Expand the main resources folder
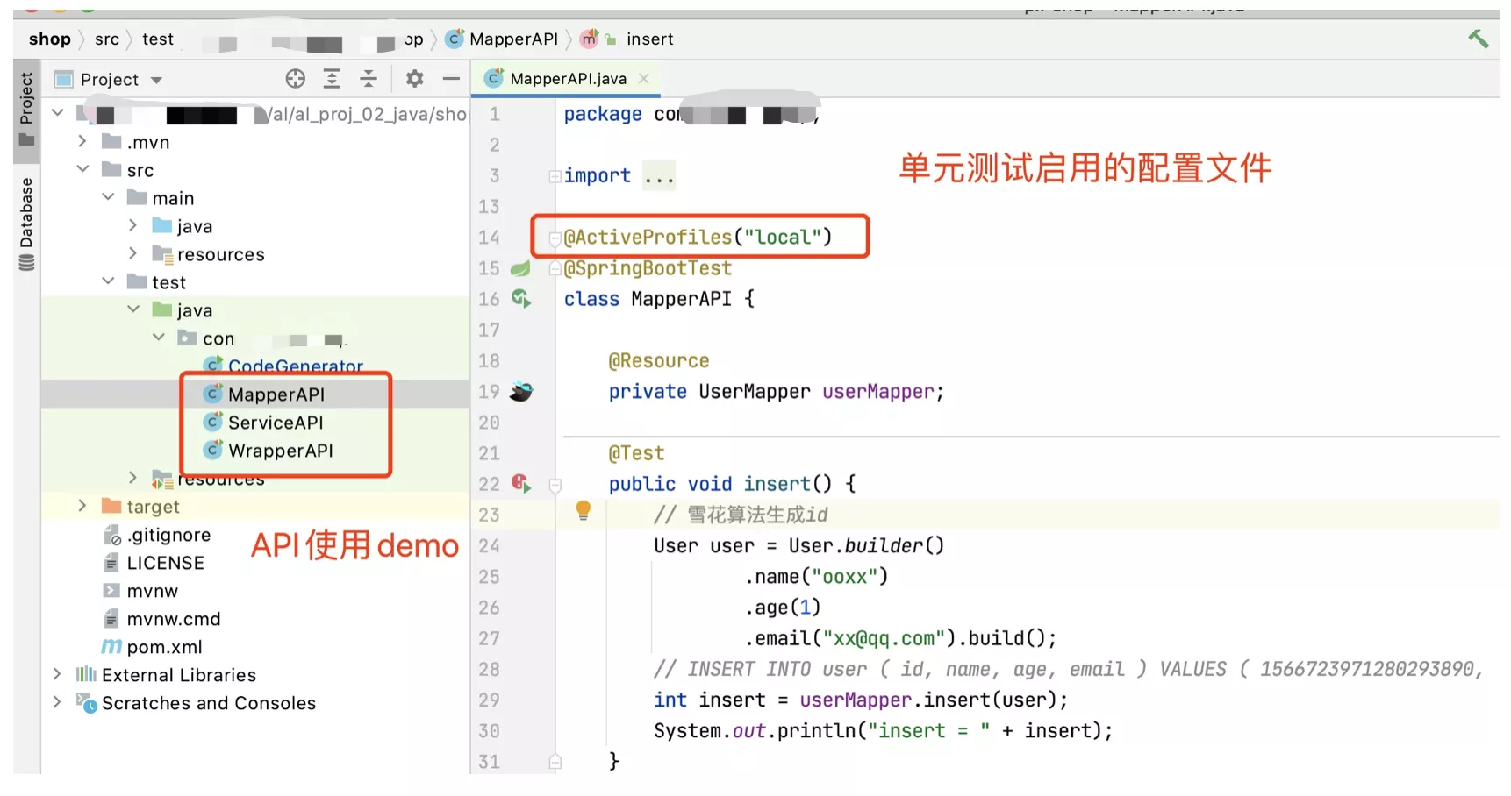This screenshot has height=796, width=1511. click(132, 253)
